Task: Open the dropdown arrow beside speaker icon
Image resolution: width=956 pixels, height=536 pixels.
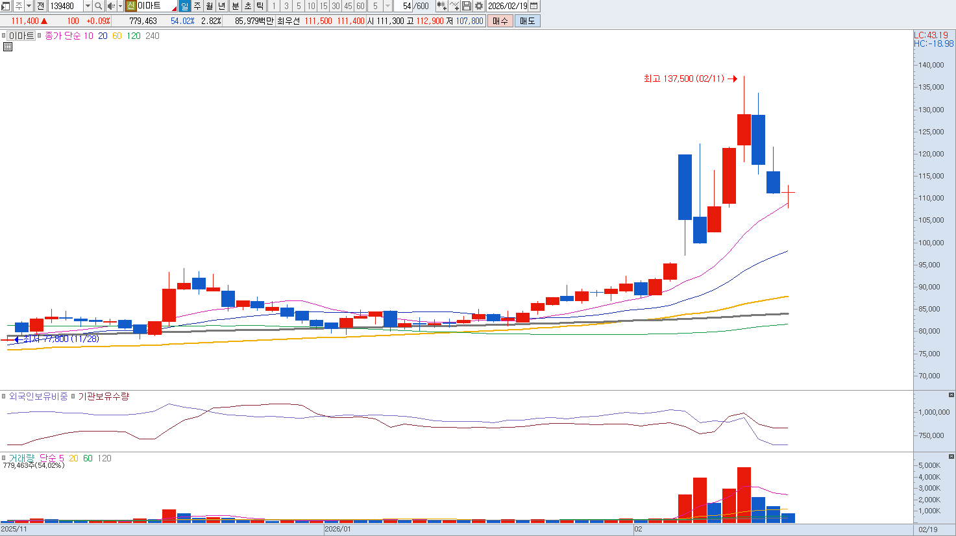Action: coord(120,6)
